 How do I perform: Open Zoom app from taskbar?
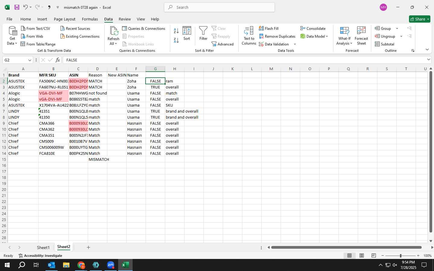pyautogui.click(x=111, y=265)
